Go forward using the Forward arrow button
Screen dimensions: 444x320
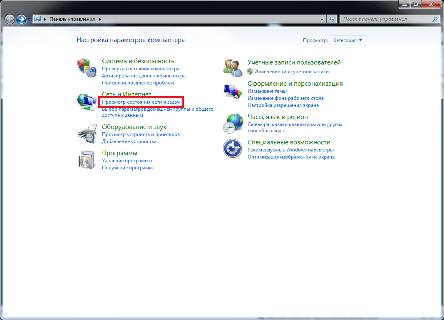pos(21,19)
